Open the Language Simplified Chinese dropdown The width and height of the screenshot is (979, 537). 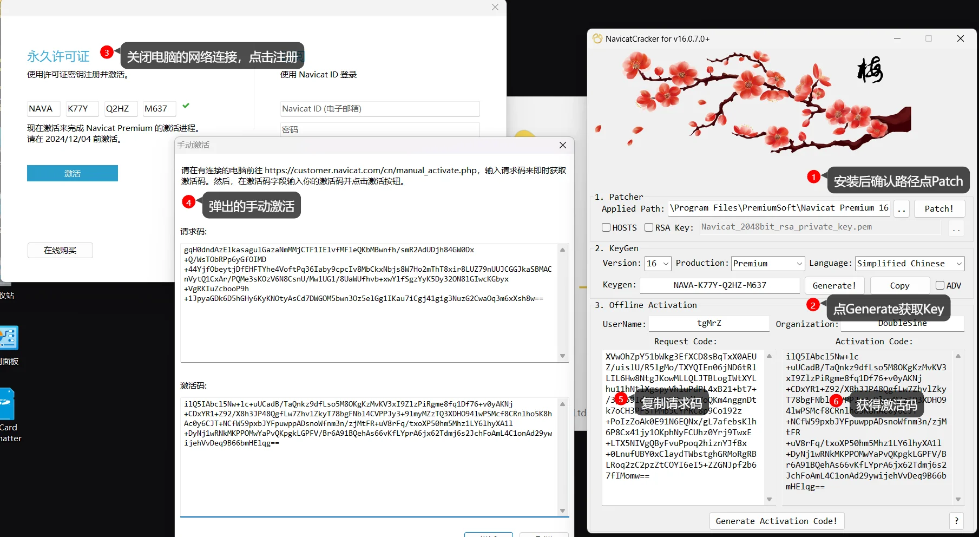click(910, 264)
